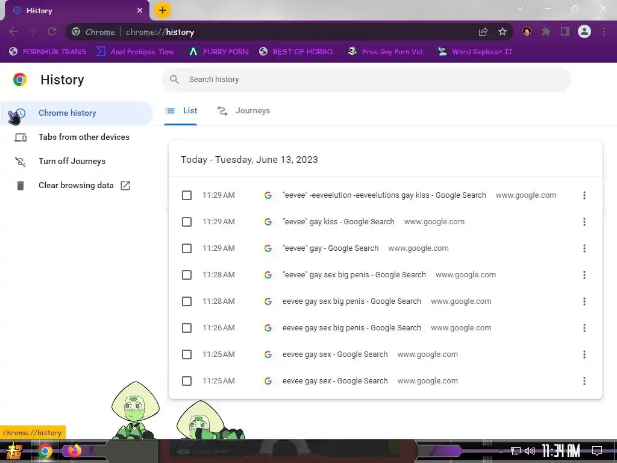Image resolution: width=617 pixels, height=463 pixels.
Task: Open the '"eevee" gay - Google Search' link
Action: 331,248
